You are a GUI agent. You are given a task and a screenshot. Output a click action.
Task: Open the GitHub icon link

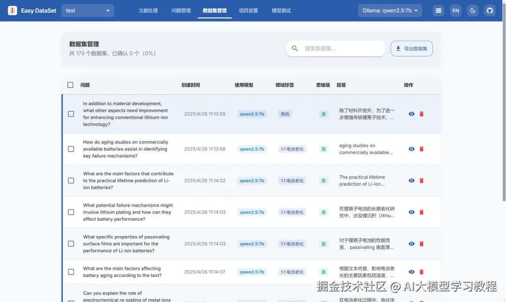click(x=490, y=11)
